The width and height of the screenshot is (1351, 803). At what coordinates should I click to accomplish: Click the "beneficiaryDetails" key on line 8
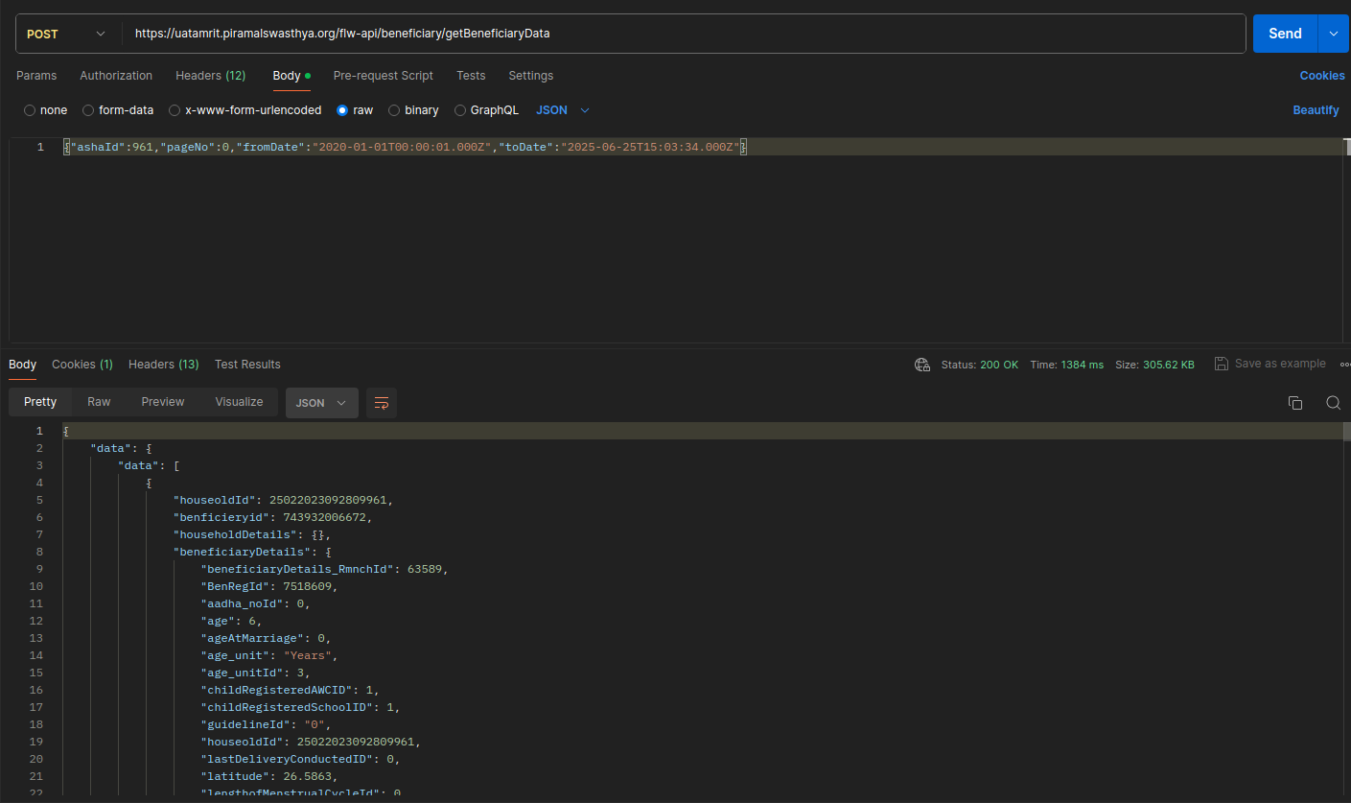tap(242, 552)
